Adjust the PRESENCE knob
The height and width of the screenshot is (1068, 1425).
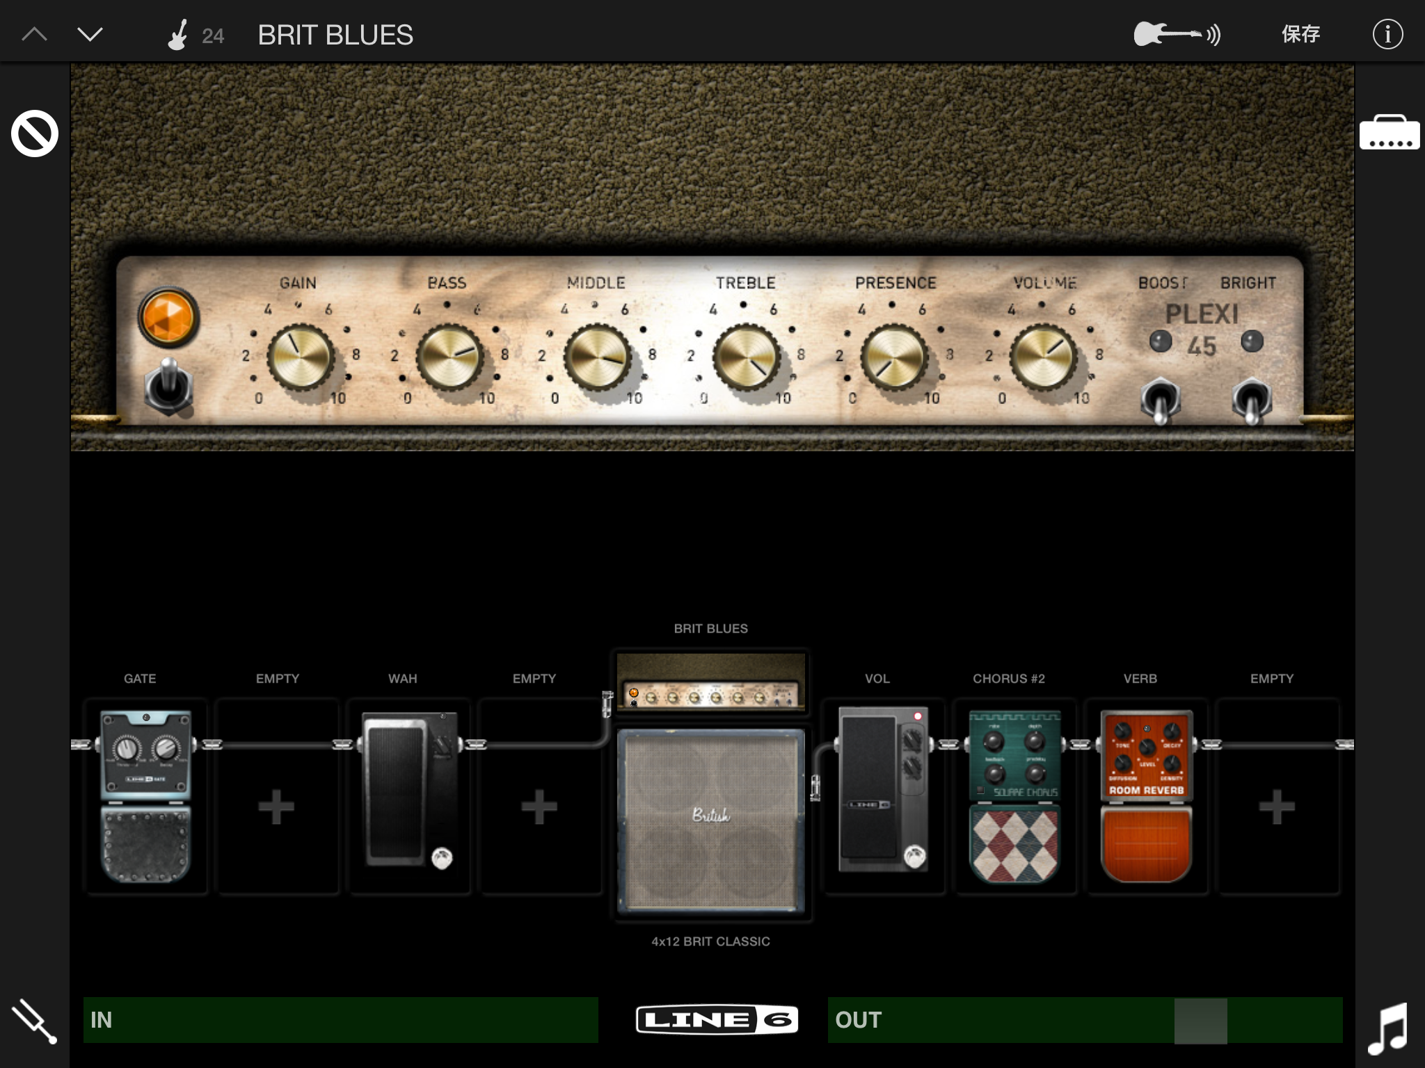[894, 357]
